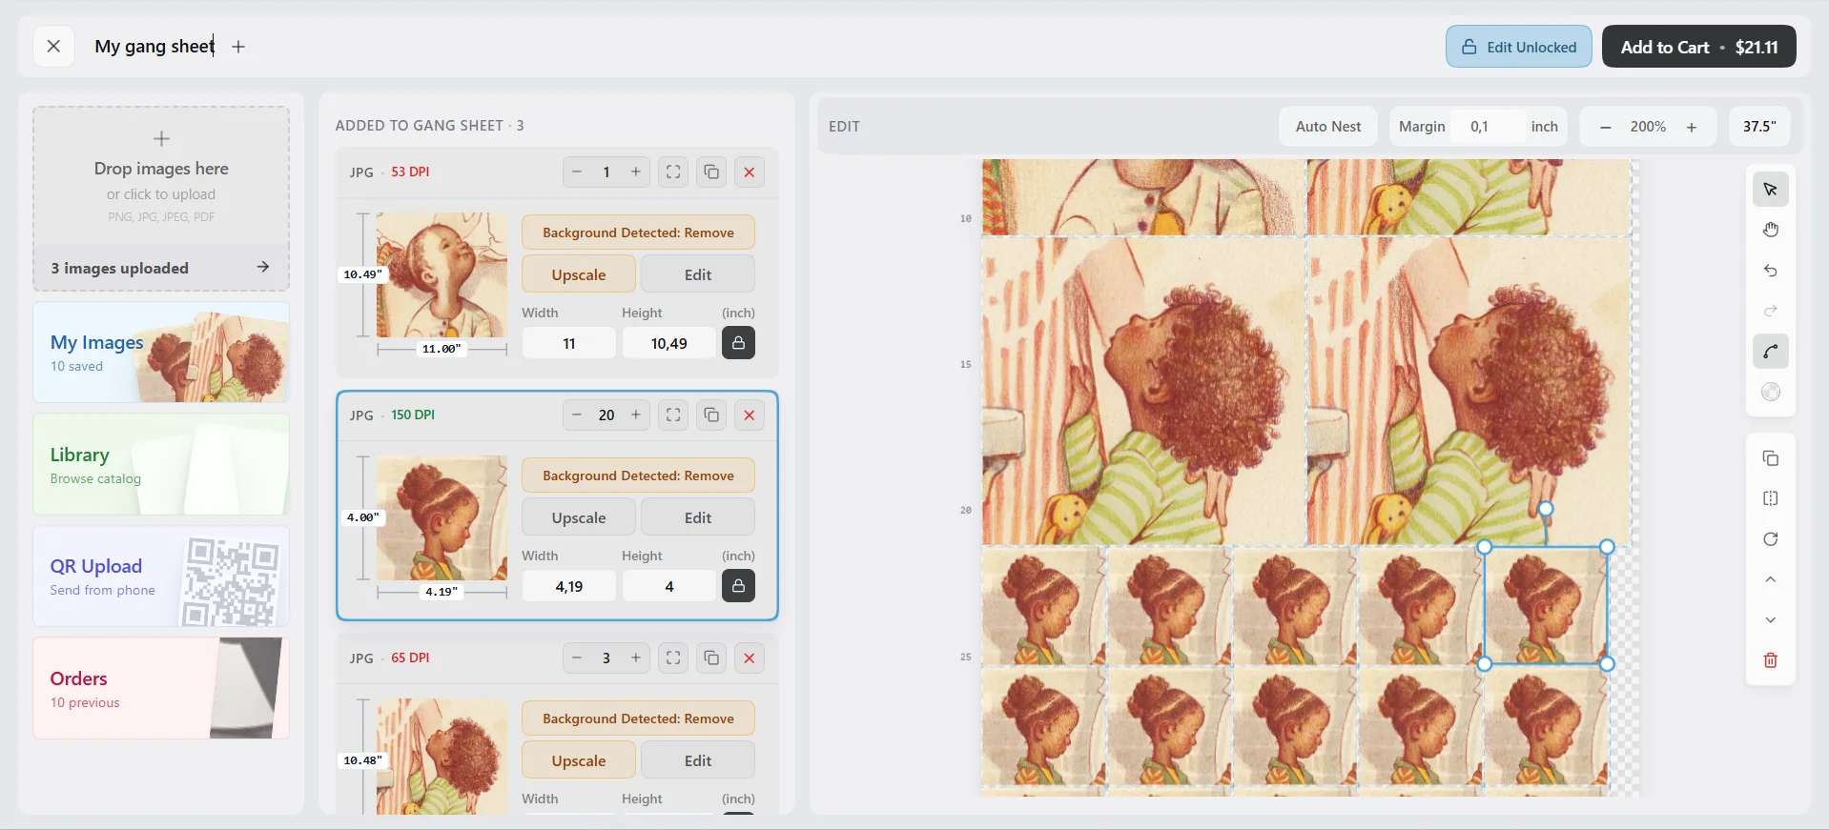
Task: Remove the 53 DPI image
Action: (750, 172)
